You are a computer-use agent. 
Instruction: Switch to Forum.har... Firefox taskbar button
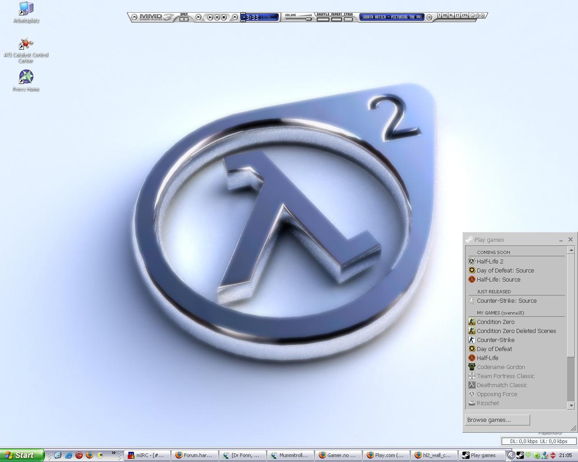(x=195, y=455)
